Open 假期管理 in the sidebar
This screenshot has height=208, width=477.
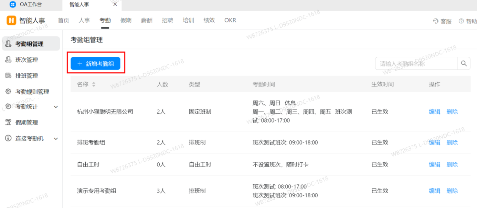tap(26, 122)
